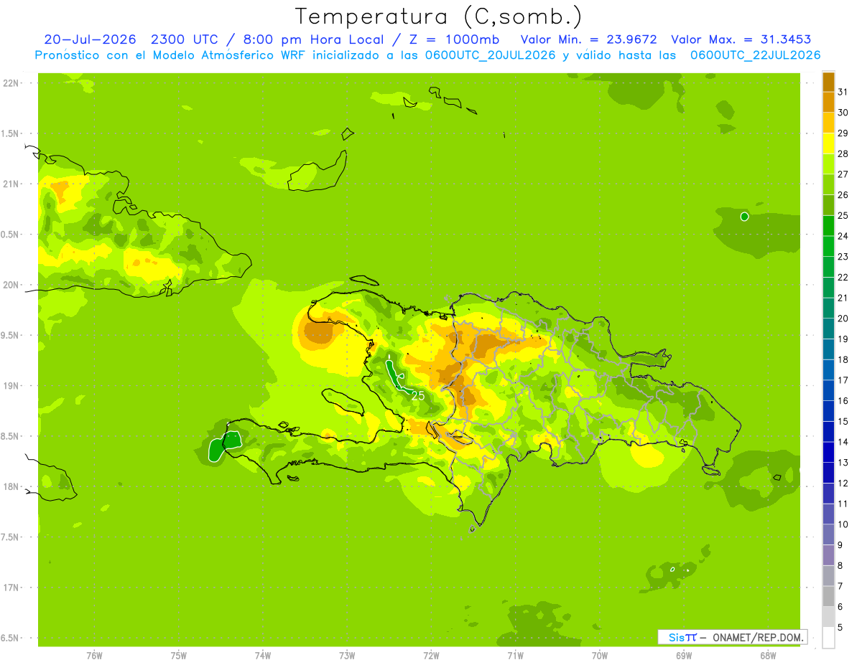The width and height of the screenshot is (862, 665).
Task: Click the white-outlined dark green patch on Haiti's southwest tip
Action: coord(225,445)
